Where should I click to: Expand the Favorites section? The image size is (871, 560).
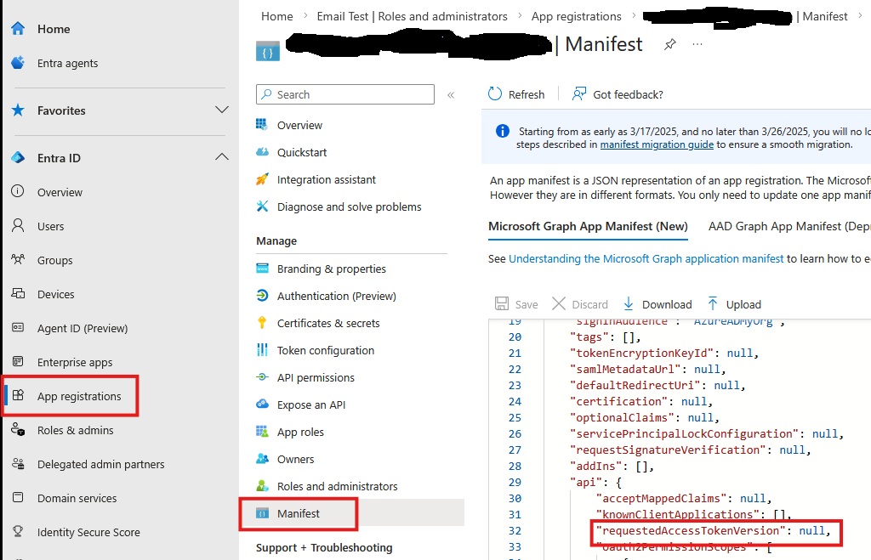[x=222, y=110]
